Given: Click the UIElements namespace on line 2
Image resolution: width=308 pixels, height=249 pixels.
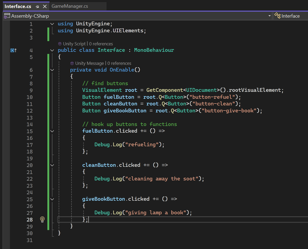Looking at the screenshot, I should click(128, 31).
